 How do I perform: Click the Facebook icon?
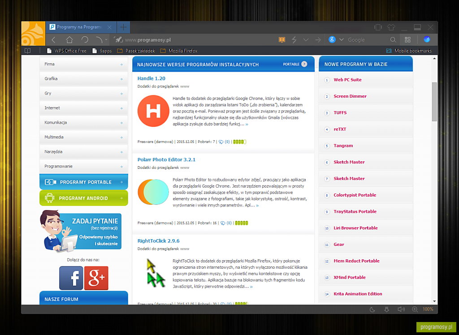pos(71,278)
